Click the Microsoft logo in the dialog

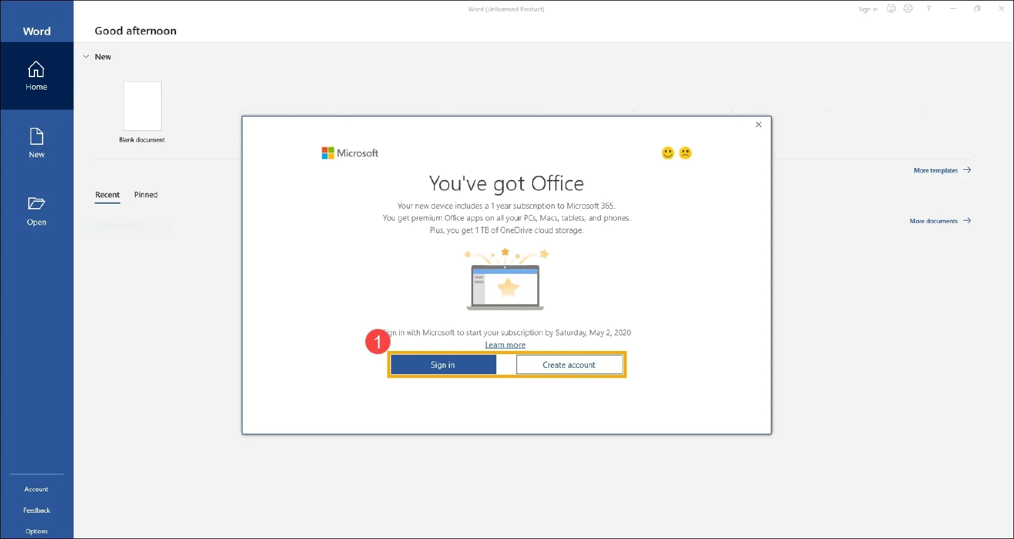(350, 153)
